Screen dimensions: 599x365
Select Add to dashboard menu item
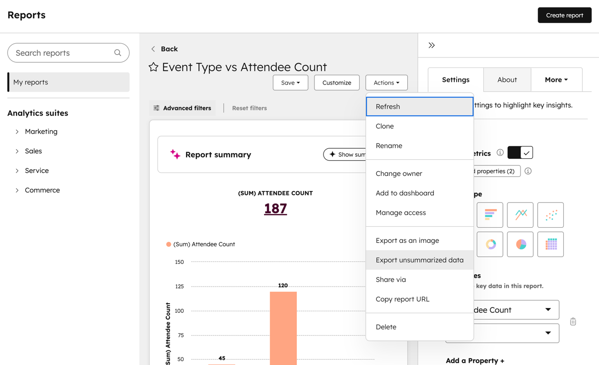pos(420,193)
